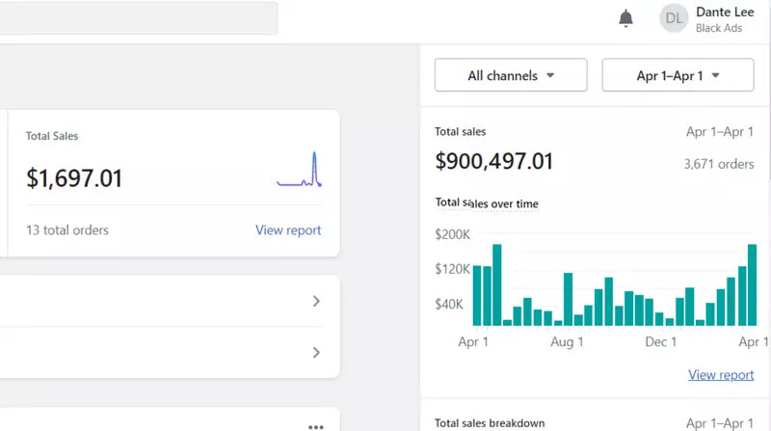Image resolution: width=771 pixels, height=431 pixels.
Task: Click the $900,497.01 total sales figure
Action: coord(494,162)
